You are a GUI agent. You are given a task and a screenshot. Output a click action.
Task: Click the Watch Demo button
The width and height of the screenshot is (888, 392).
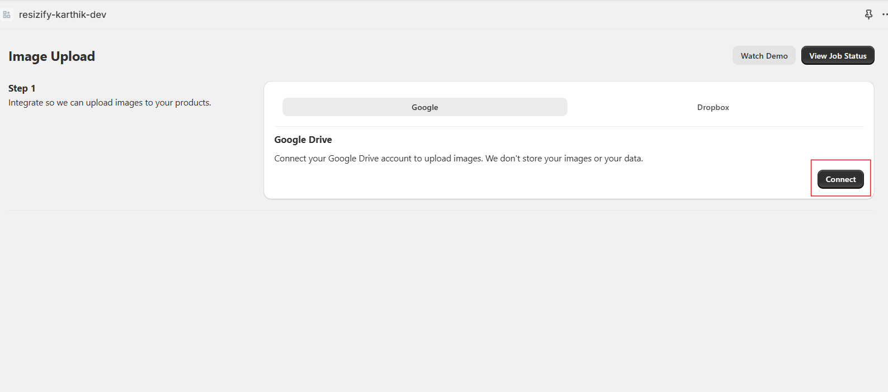click(x=764, y=56)
